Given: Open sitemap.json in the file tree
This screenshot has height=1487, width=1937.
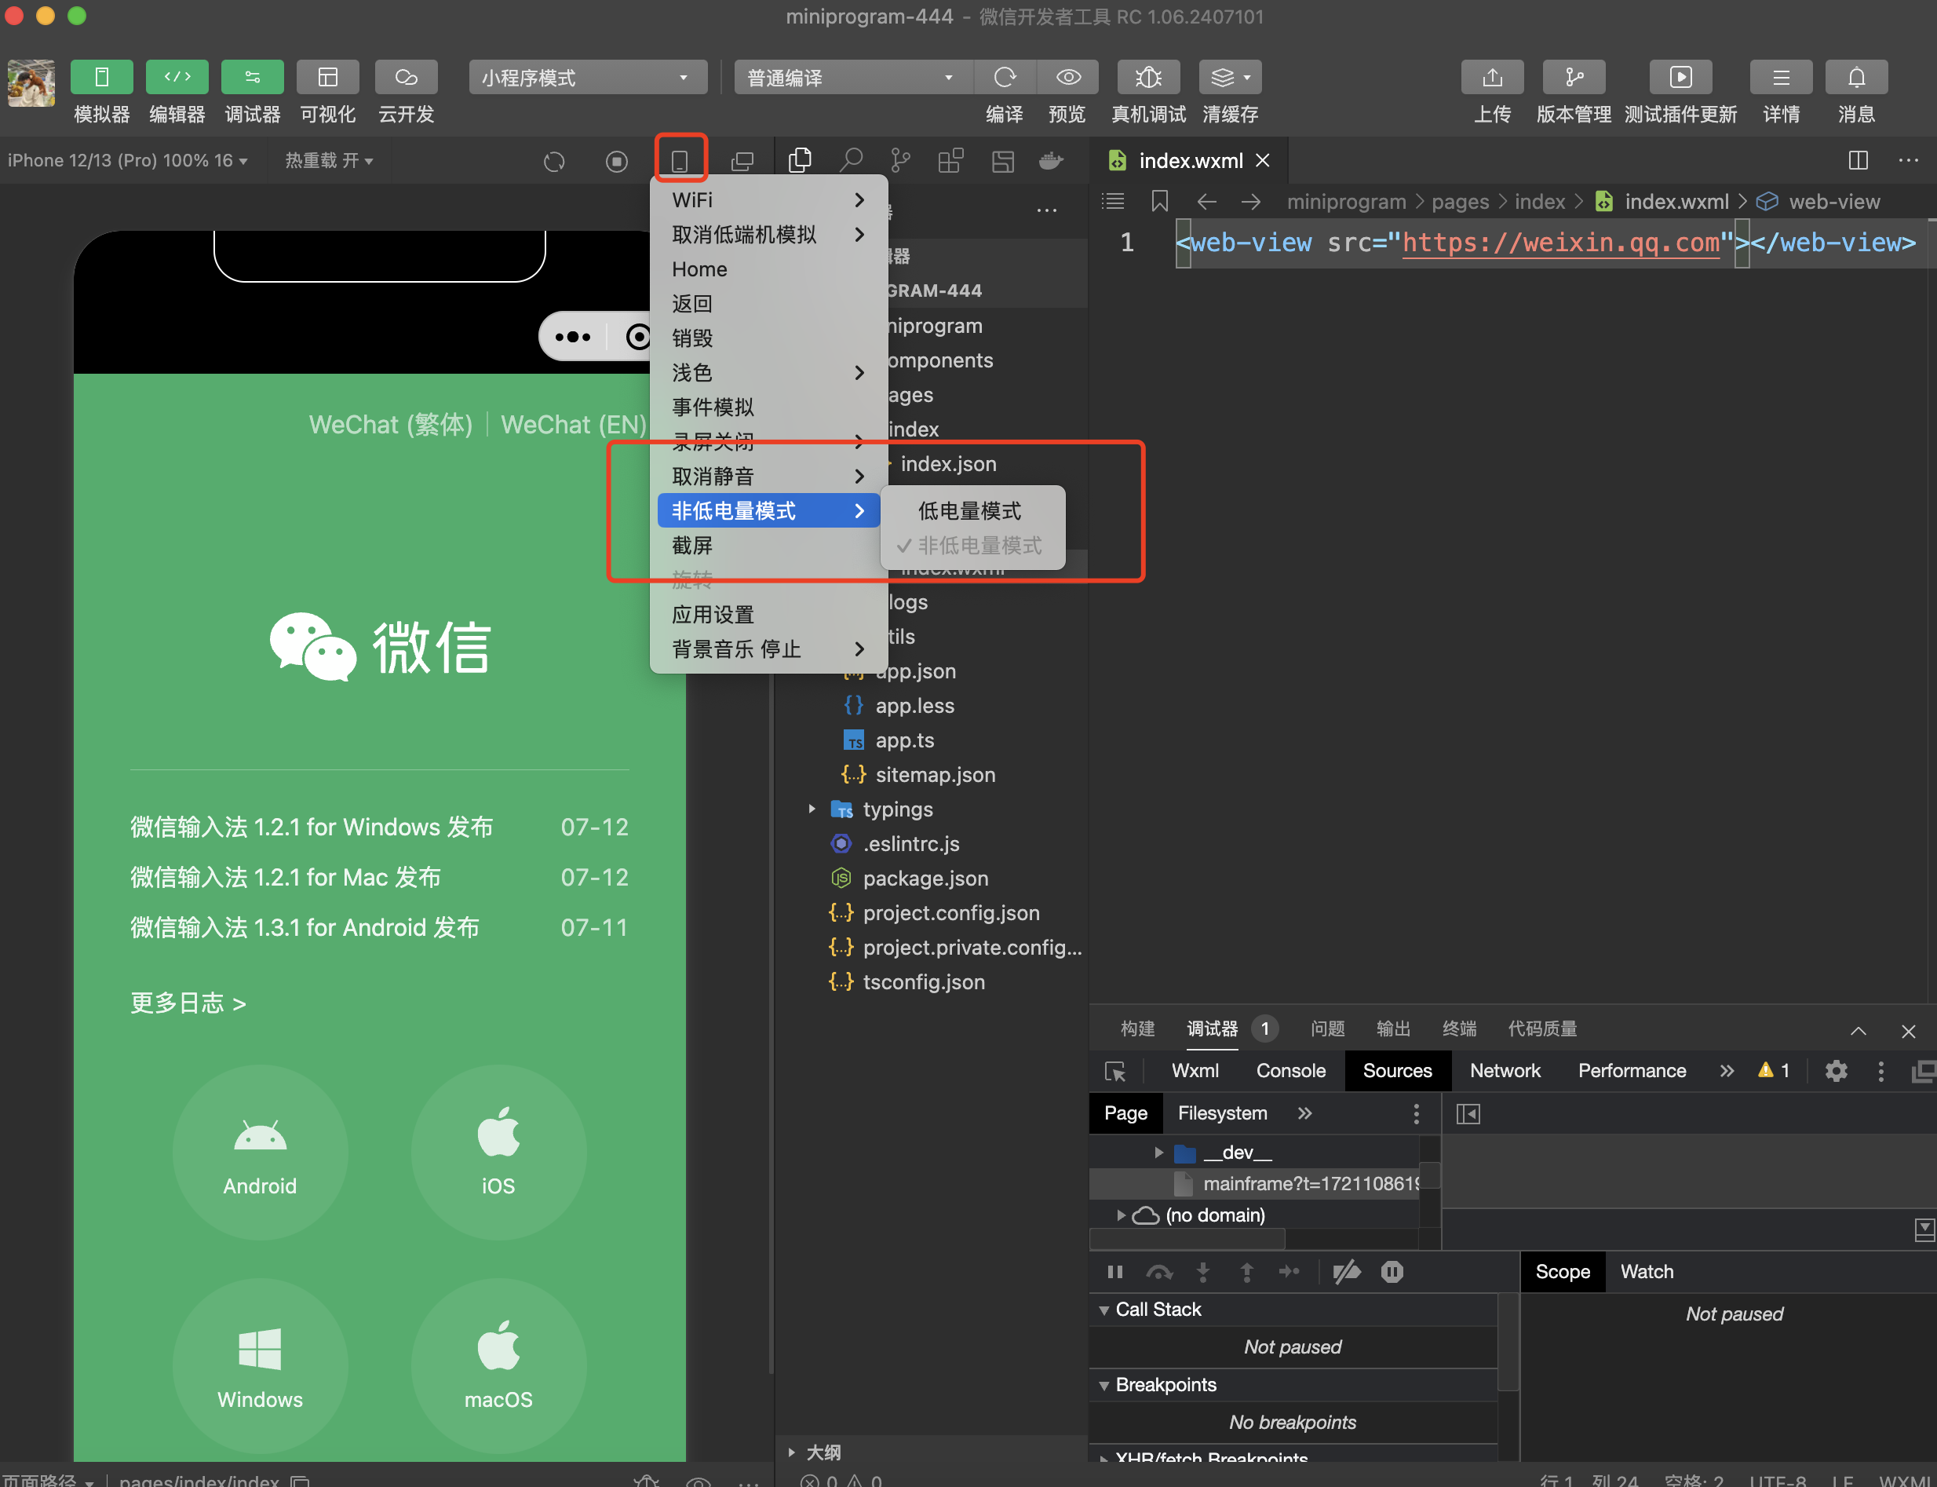Looking at the screenshot, I should [935, 774].
